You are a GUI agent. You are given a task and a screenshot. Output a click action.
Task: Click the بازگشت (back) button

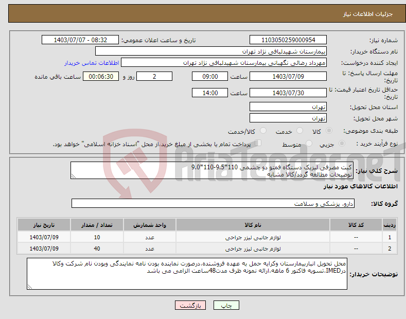[190, 306]
